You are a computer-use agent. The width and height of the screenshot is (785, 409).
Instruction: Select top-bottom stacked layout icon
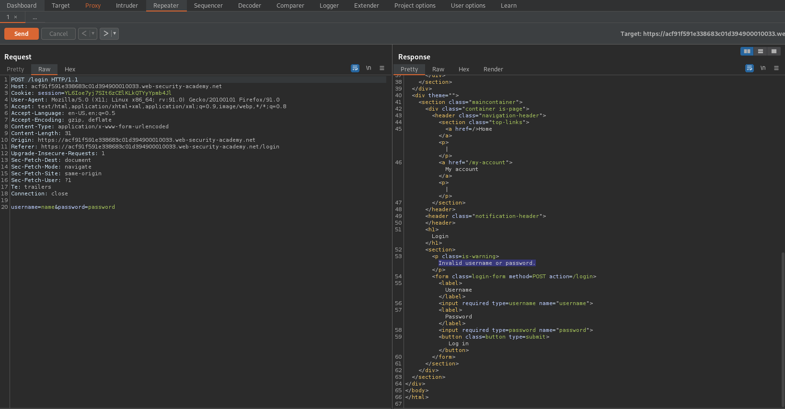tap(761, 51)
